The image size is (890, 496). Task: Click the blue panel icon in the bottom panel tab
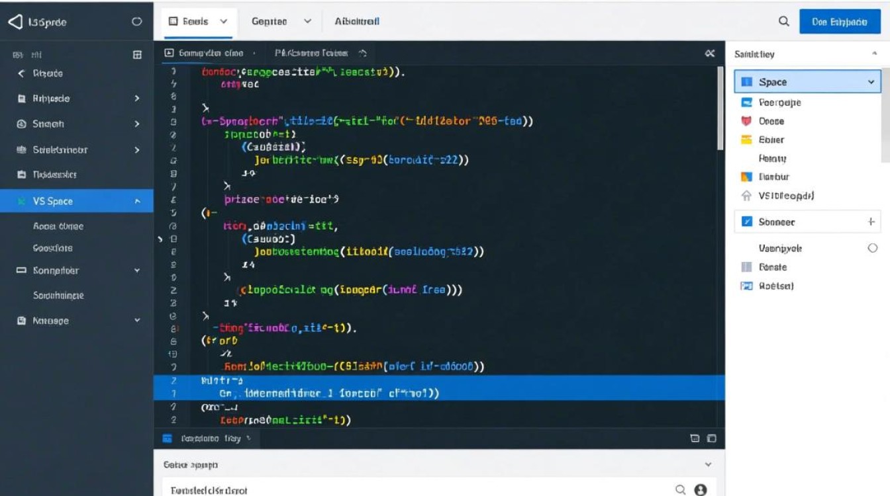[x=168, y=438]
